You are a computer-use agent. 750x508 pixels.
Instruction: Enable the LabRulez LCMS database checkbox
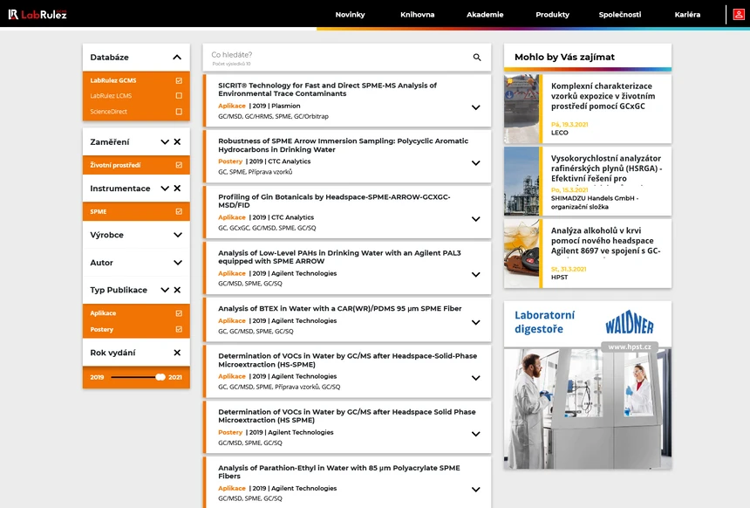click(179, 96)
